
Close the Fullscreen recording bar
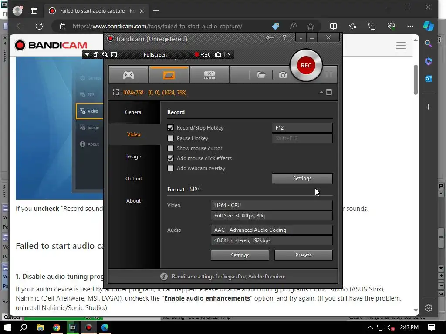[x=229, y=54]
